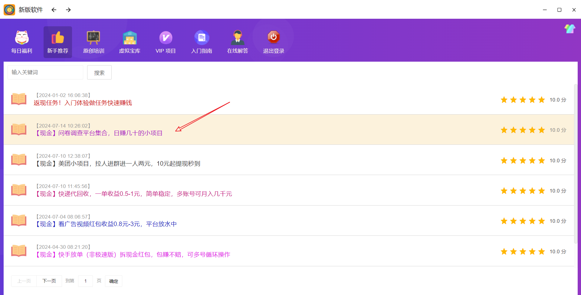Click the shirt skin icon at top right
This screenshot has width=581, height=295.
coord(570,29)
